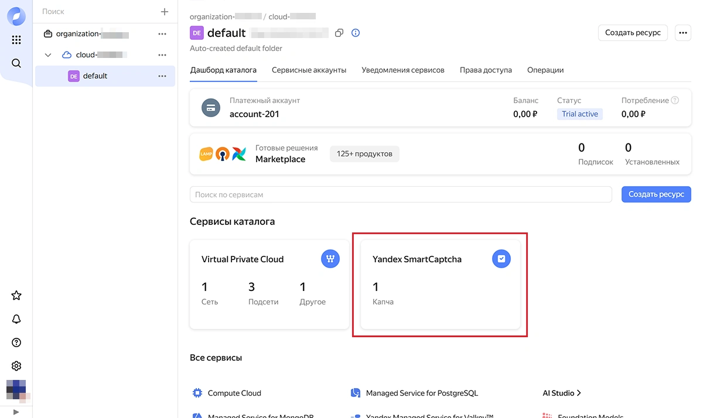Click the 0 Установленных counter
Image resolution: width=703 pixels, height=418 pixels.
click(x=652, y=154)
